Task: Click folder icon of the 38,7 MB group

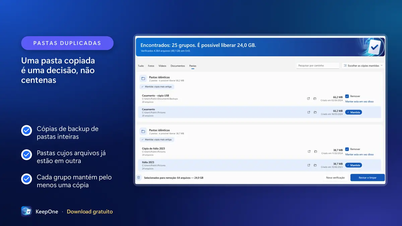Action: click(143, 132)
